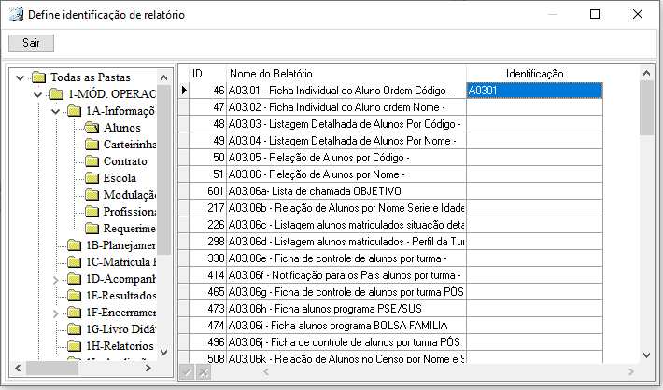The image size is (663, 390).
Task: Click the ID column header
Action: click(x=207, y=74)
